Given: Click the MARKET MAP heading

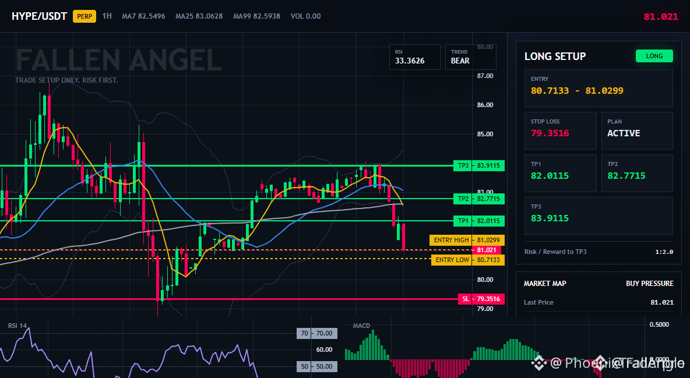Looking at the screenshot, I should [545, 284].
